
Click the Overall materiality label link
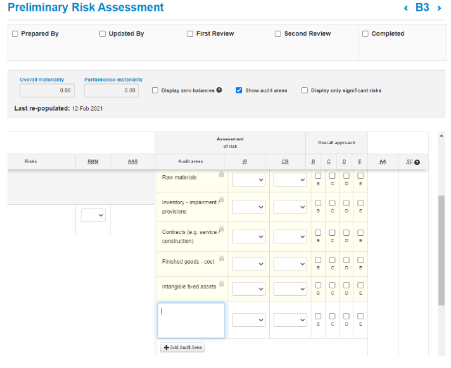42,80
